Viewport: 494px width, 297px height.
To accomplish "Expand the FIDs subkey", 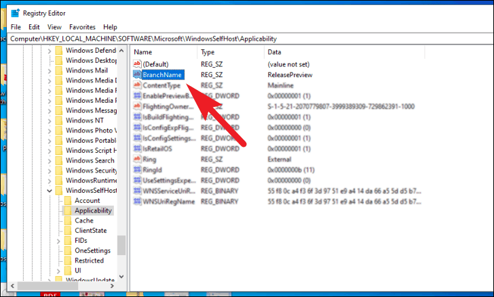I will click(58, 241).
